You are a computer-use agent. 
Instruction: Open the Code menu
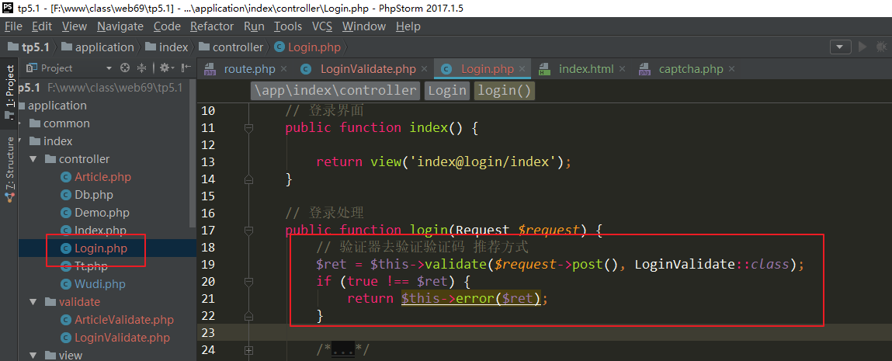coord(167,26)
